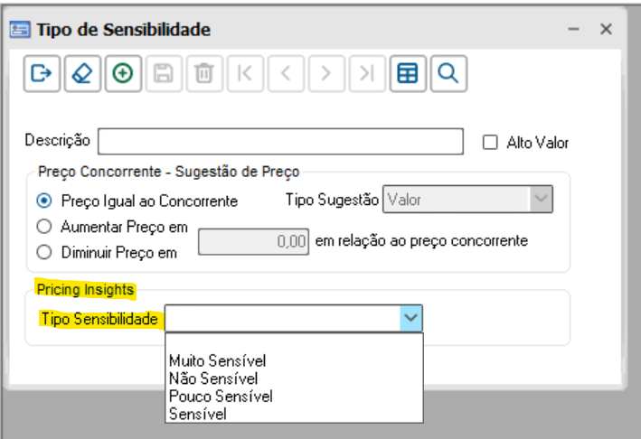Open the Tipo Sugestão dropdown

coord(540,200)
